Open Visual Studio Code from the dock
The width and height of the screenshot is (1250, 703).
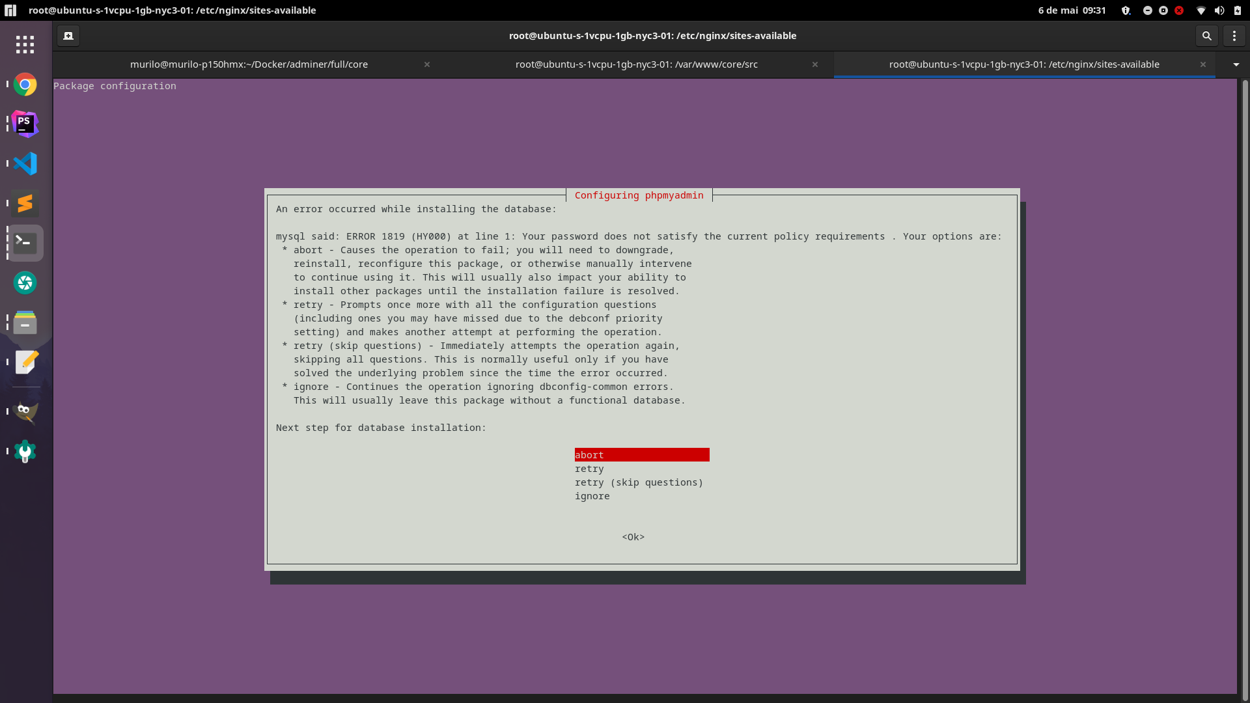pyautogui.click(x=25, y=163)
